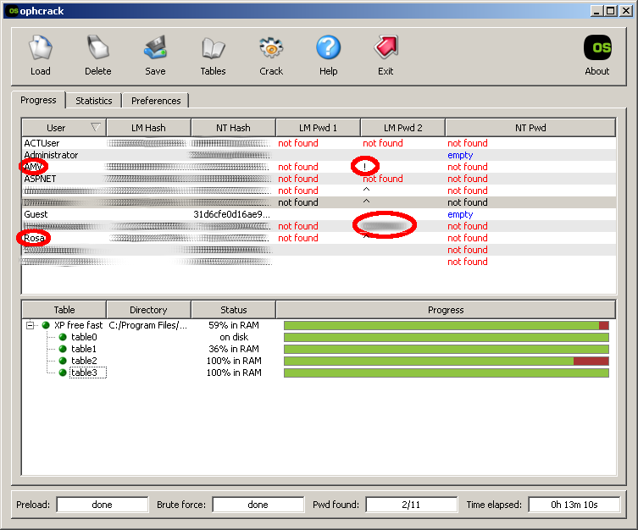This screenshot has width=638, height=530.
Task: Click the ophcrack title bar logo icon
Action: pos(13,11)
